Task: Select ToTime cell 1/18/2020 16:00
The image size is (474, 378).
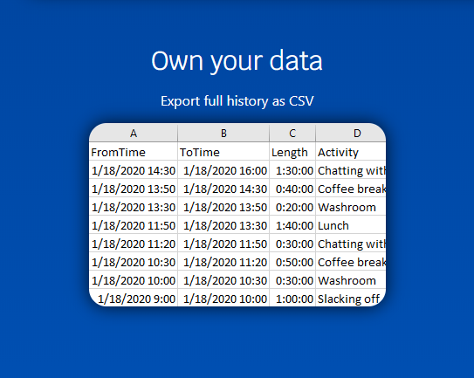Action: (x=223, y=170)
